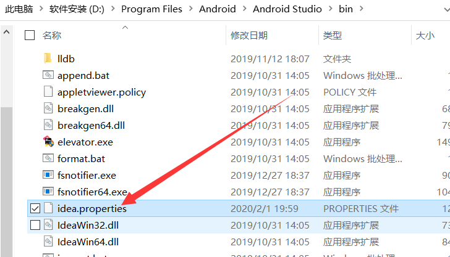Click the type cell of IdeaWin64.dll row

351,242
